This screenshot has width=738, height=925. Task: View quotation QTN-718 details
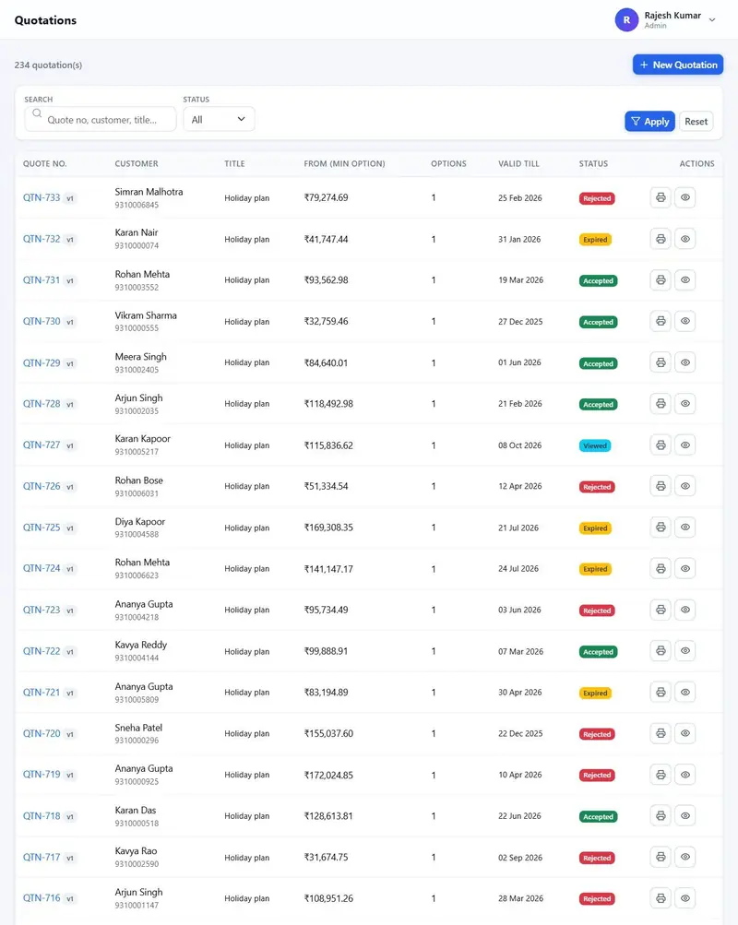(x=684, y=816)
